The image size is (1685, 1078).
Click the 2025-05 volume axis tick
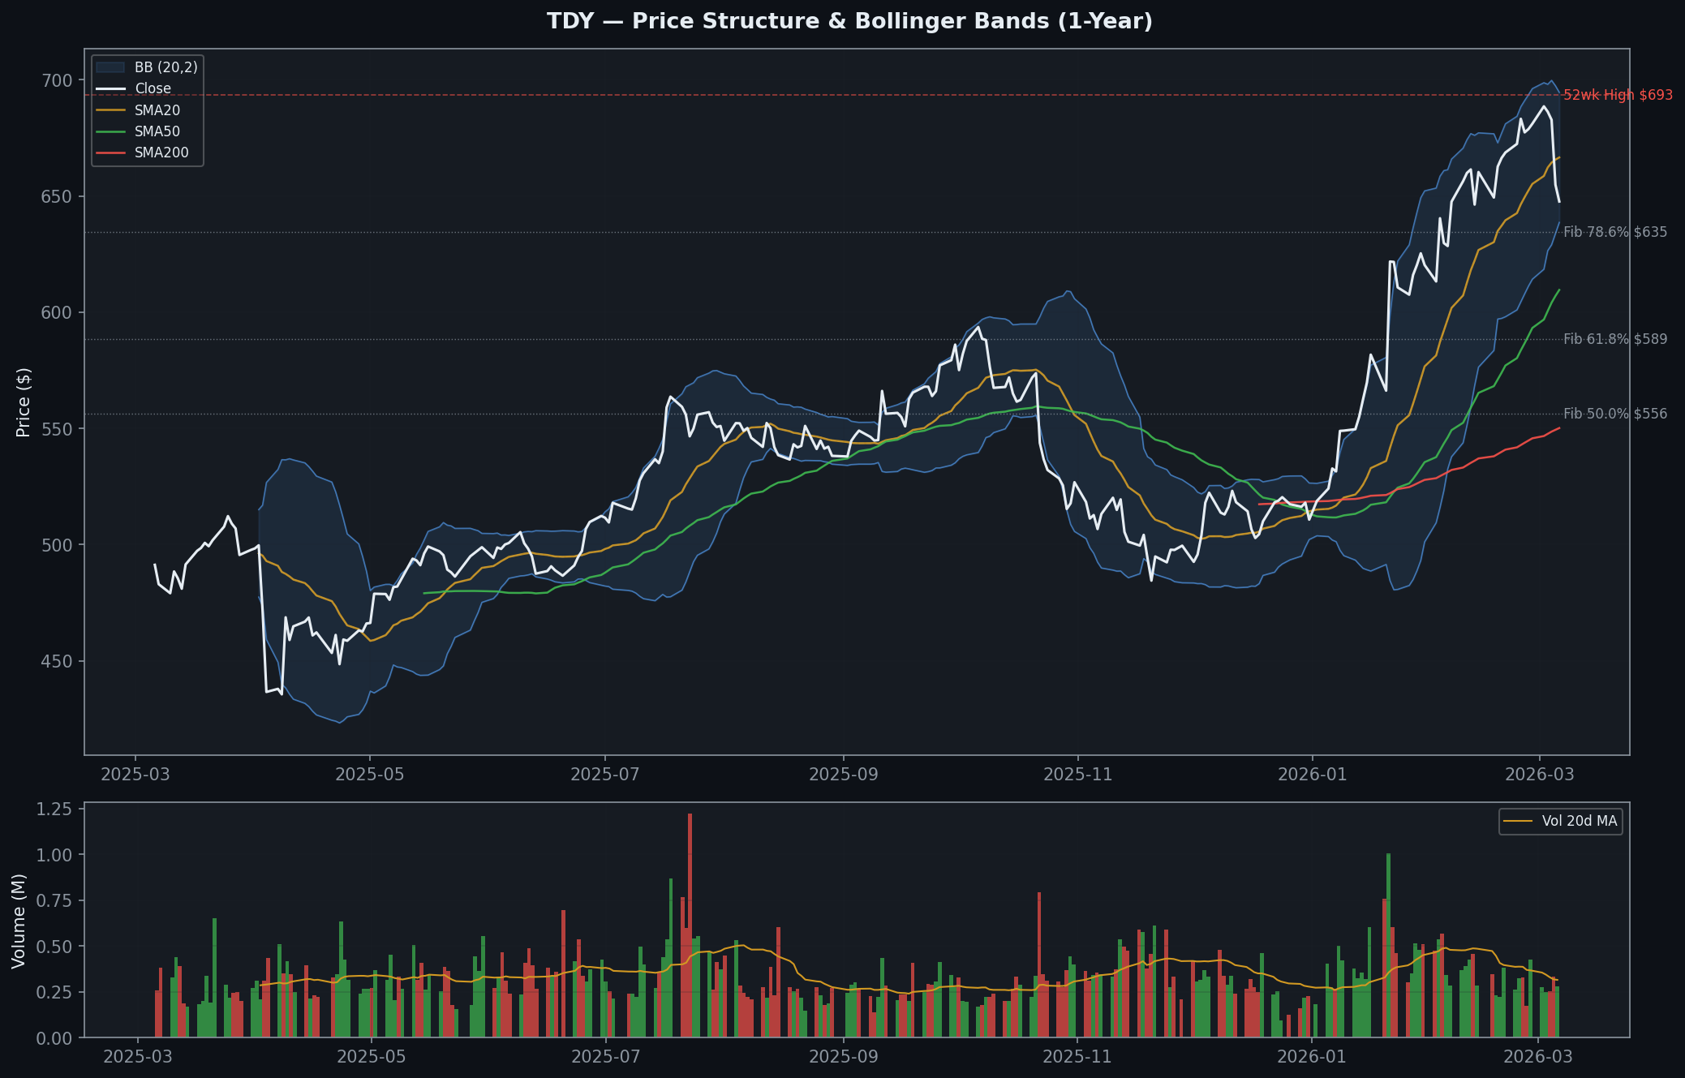pos(371,1056)
